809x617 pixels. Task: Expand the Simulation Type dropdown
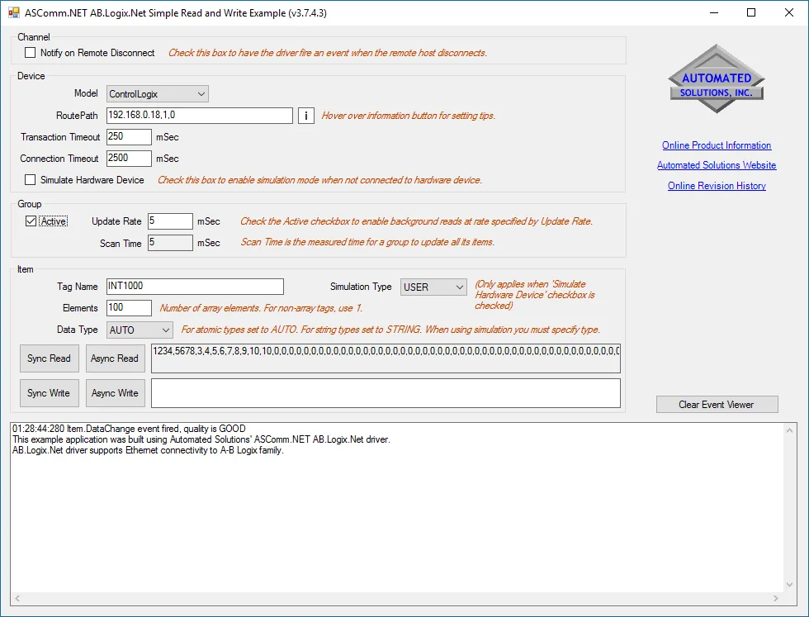tap(433, 287)
